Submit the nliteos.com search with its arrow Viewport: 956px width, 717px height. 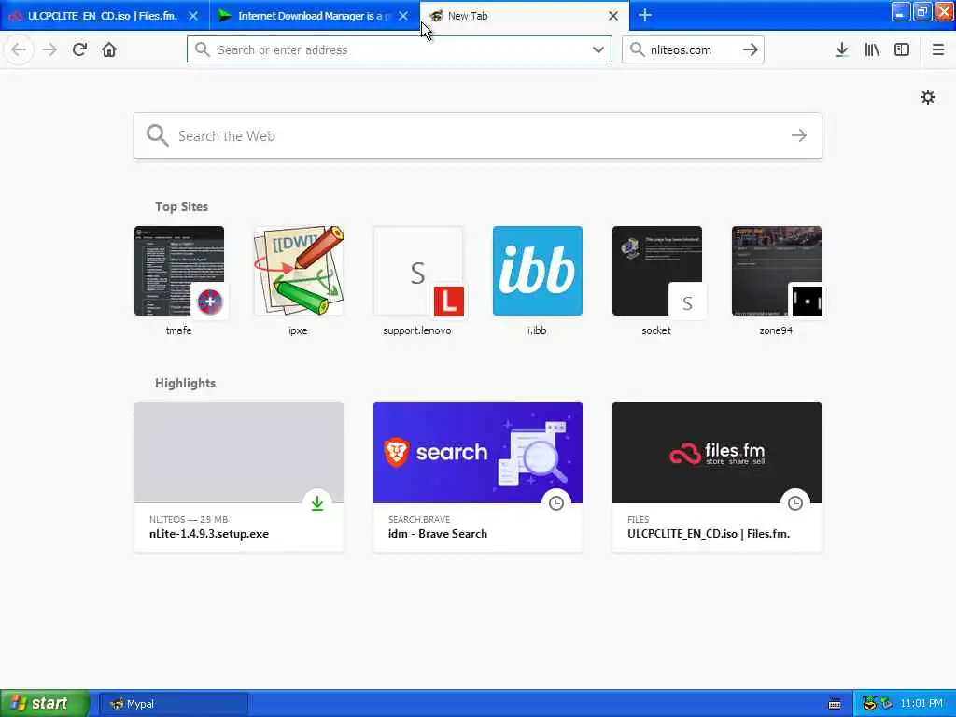(750, 49)
